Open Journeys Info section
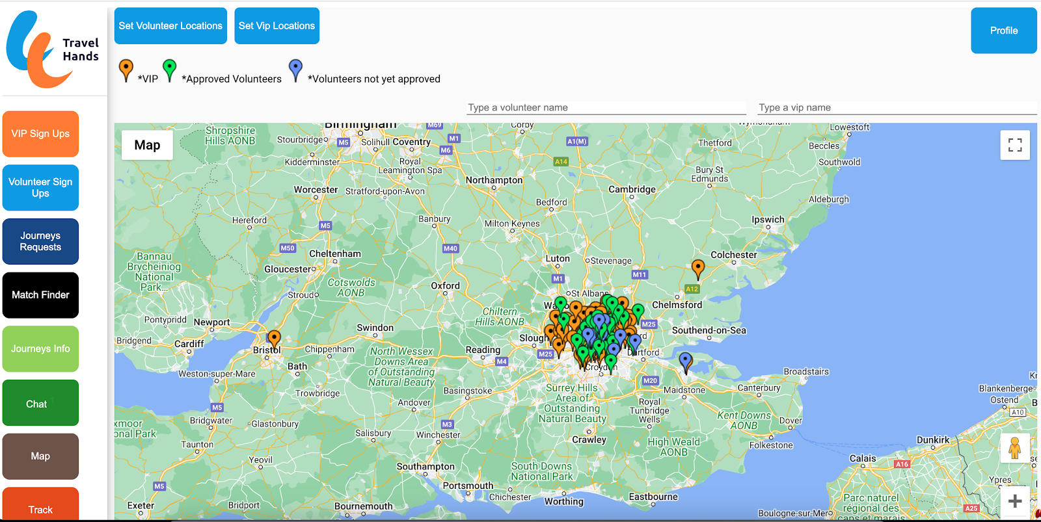Screen dimensions: 1041x522 tap(40, 349)
